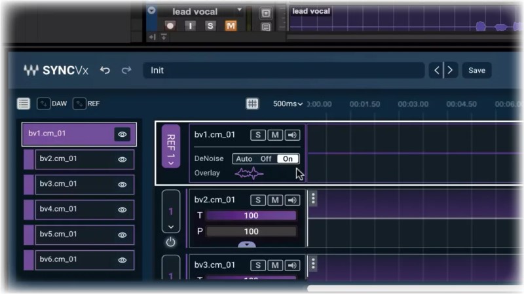
Task: Click the bv4.cm_01 purple color swatch
Action: [29, 210]
